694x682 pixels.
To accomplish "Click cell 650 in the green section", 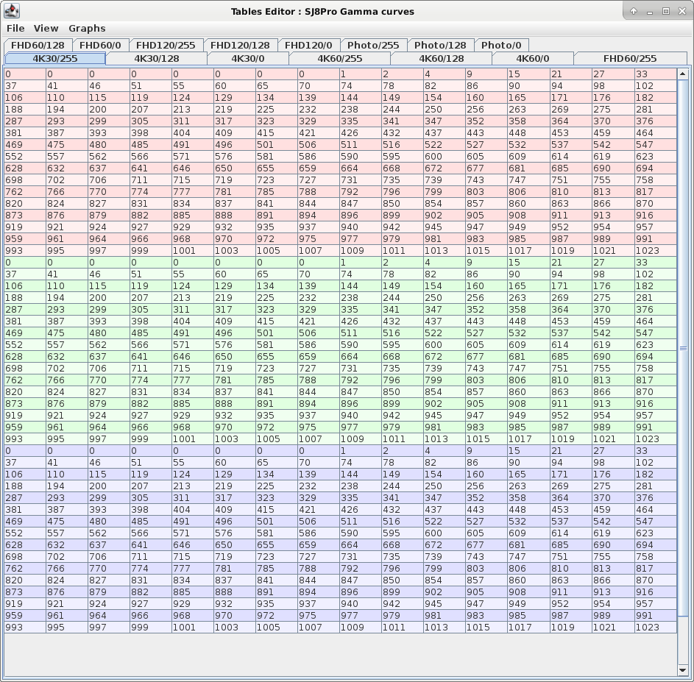I will (x=235, y=357).
